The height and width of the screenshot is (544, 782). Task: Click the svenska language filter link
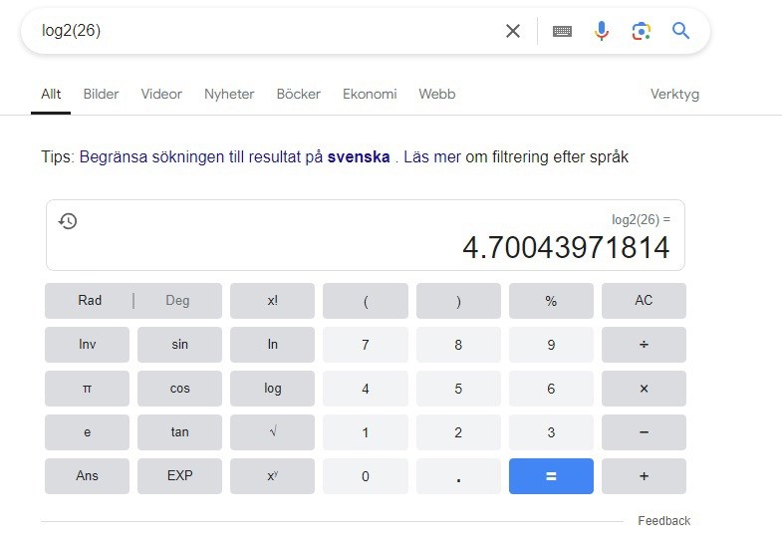click(x=359, y=157)
